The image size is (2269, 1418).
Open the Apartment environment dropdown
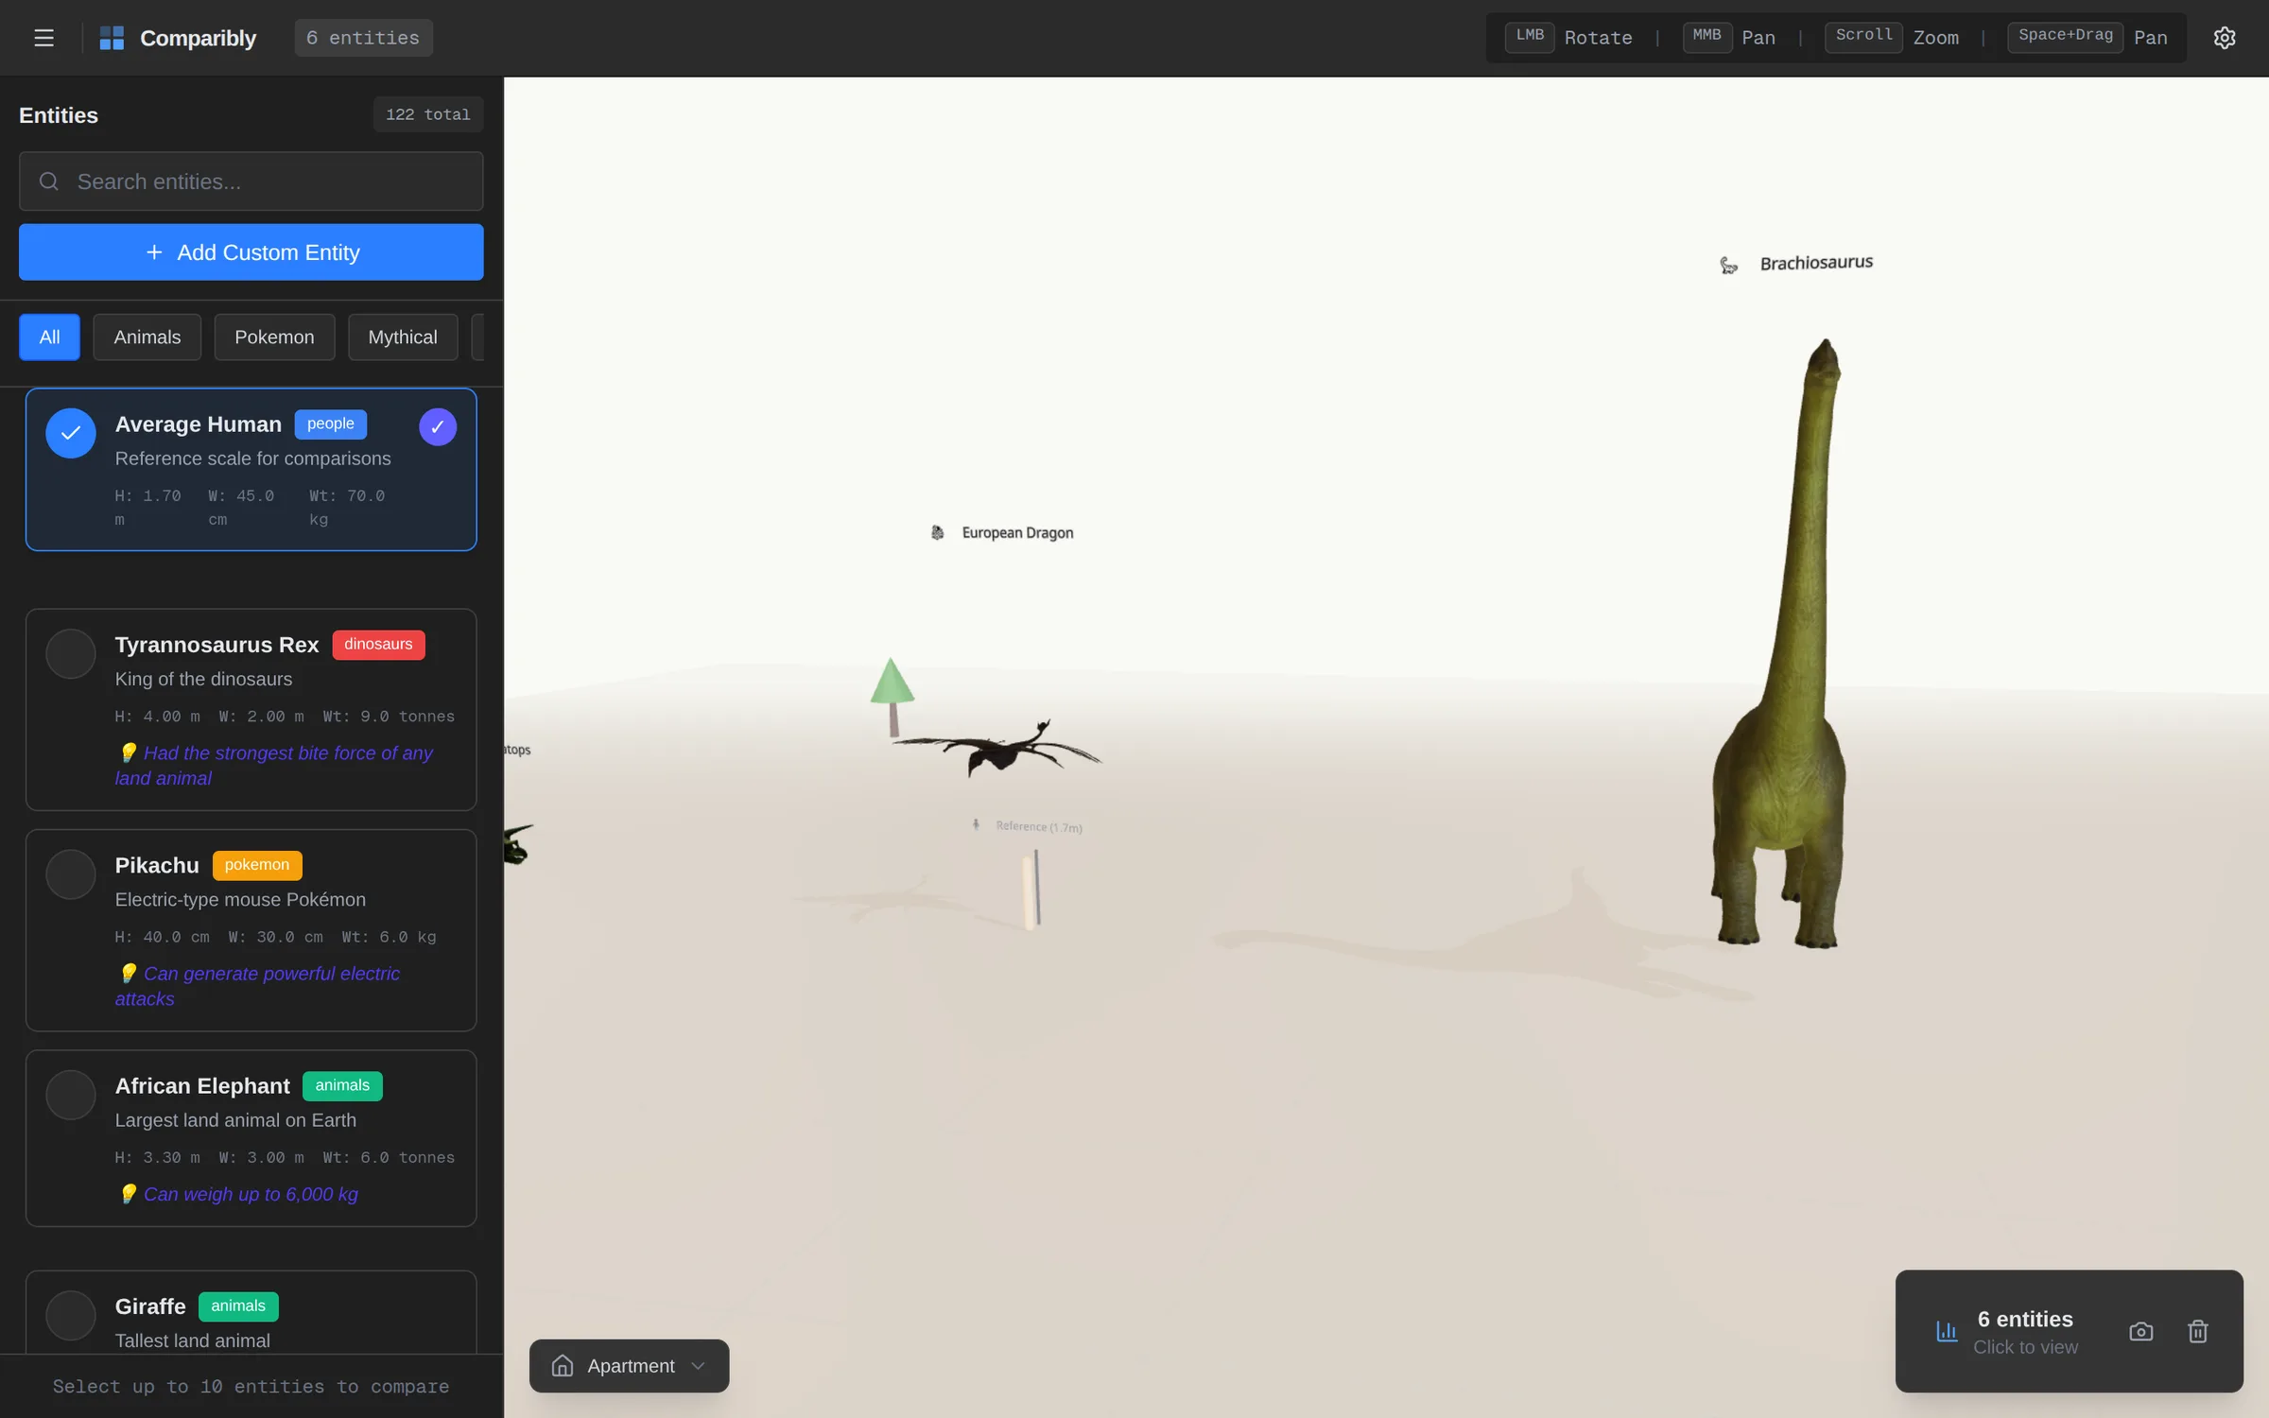coord(630,1366)
